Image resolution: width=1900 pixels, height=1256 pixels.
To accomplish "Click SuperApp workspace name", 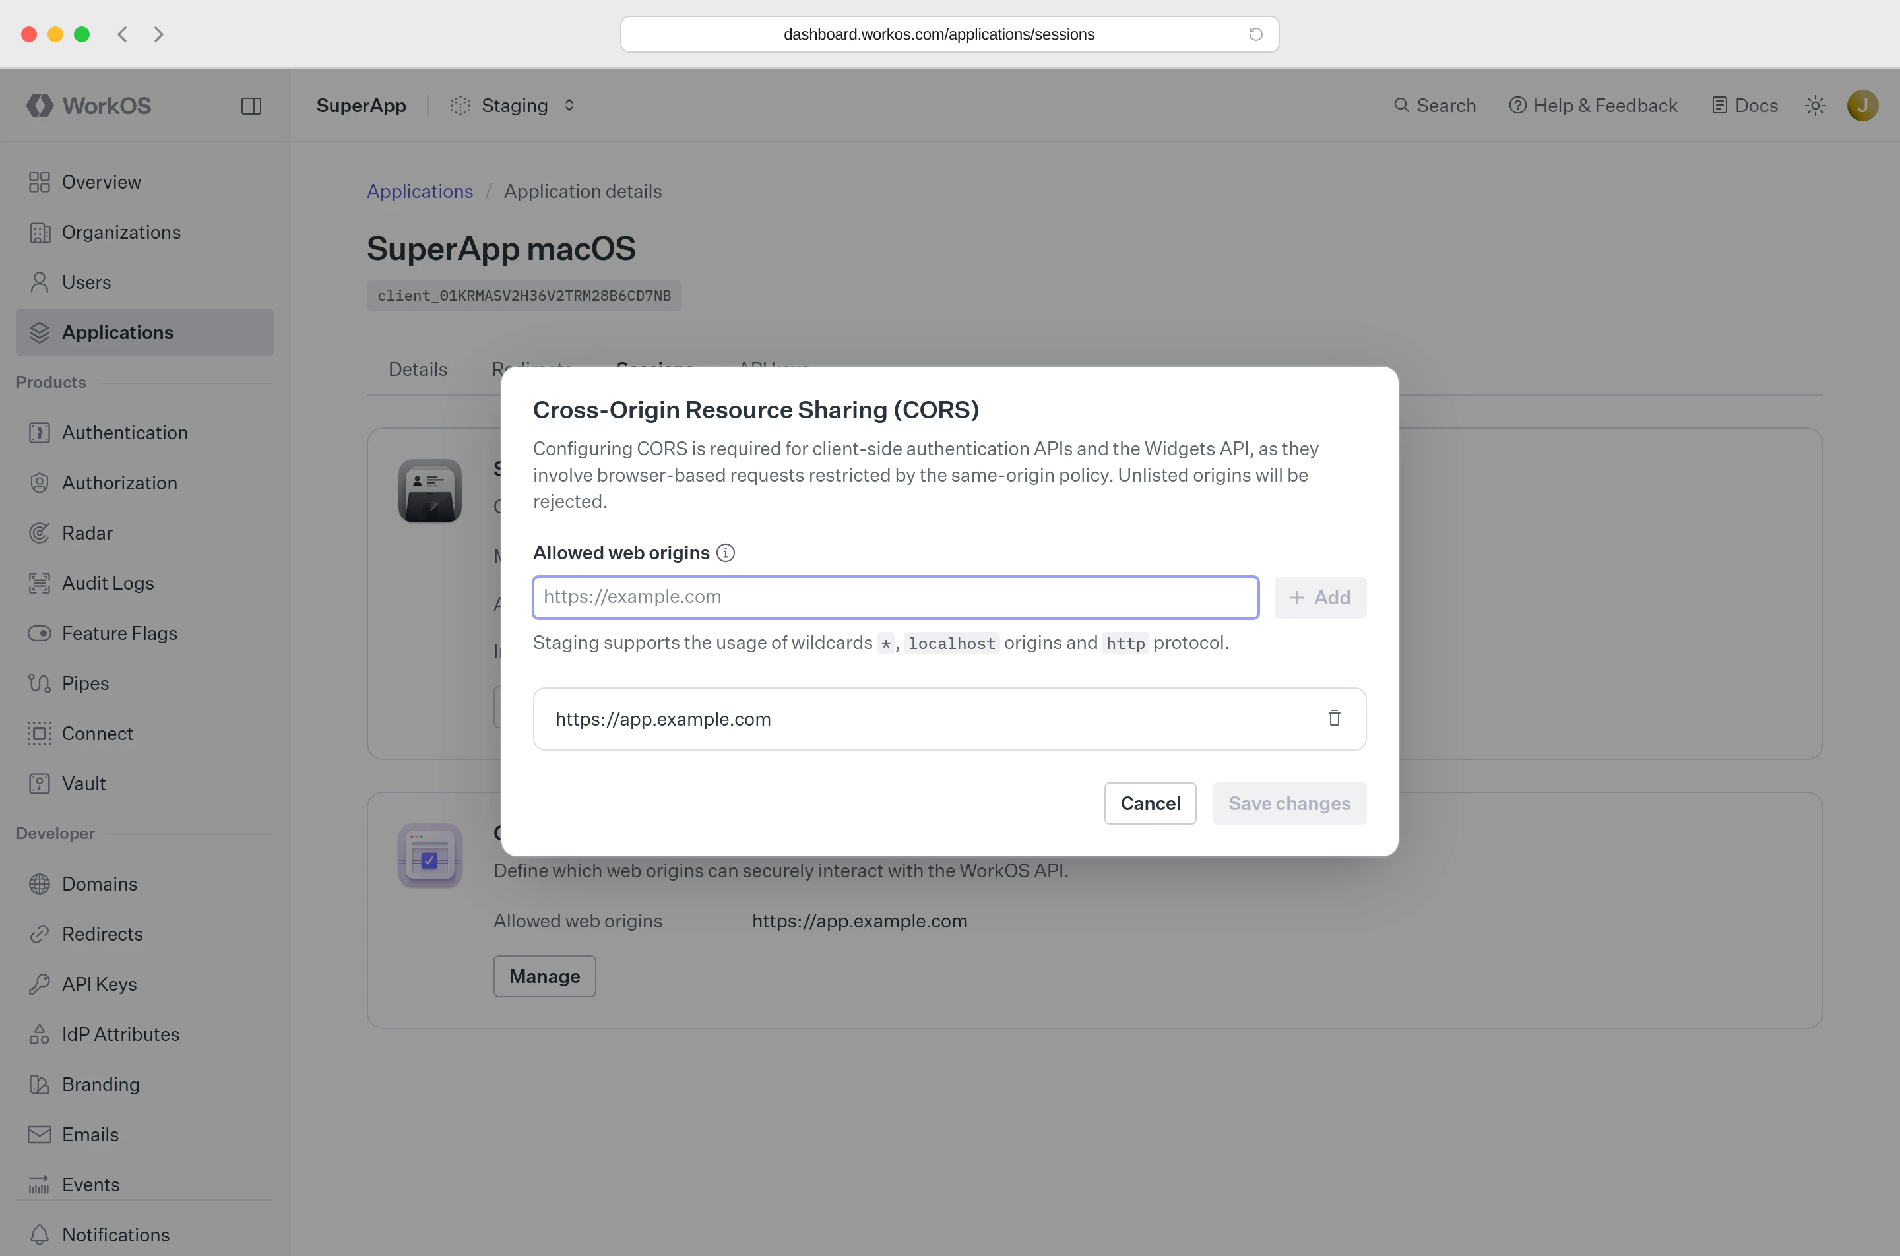I will point(362,106).
